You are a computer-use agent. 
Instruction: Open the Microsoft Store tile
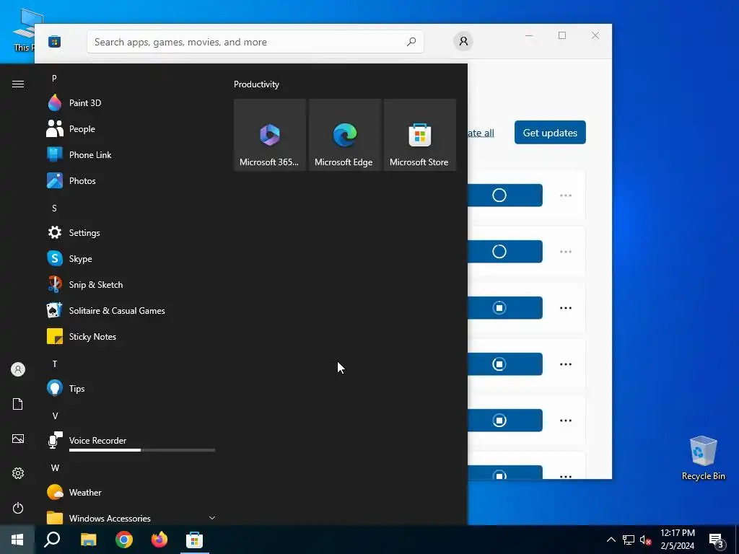pyautogui.click(x=420, y=135)
